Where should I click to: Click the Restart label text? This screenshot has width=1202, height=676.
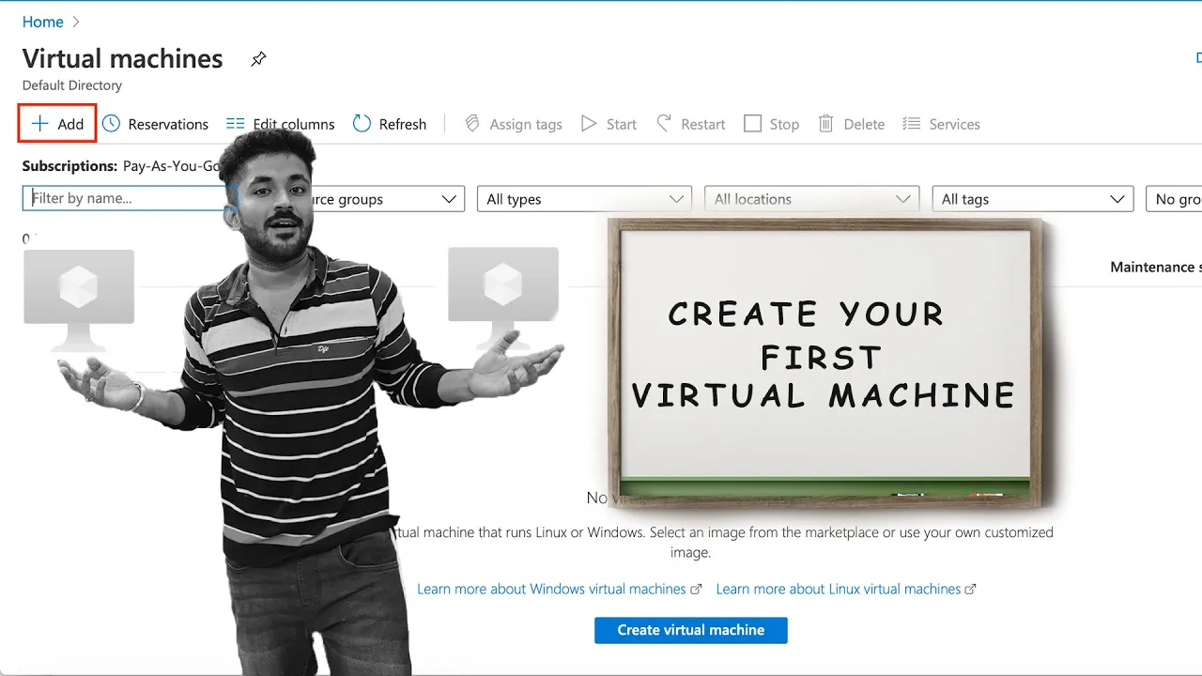click(x=703, y=124)
